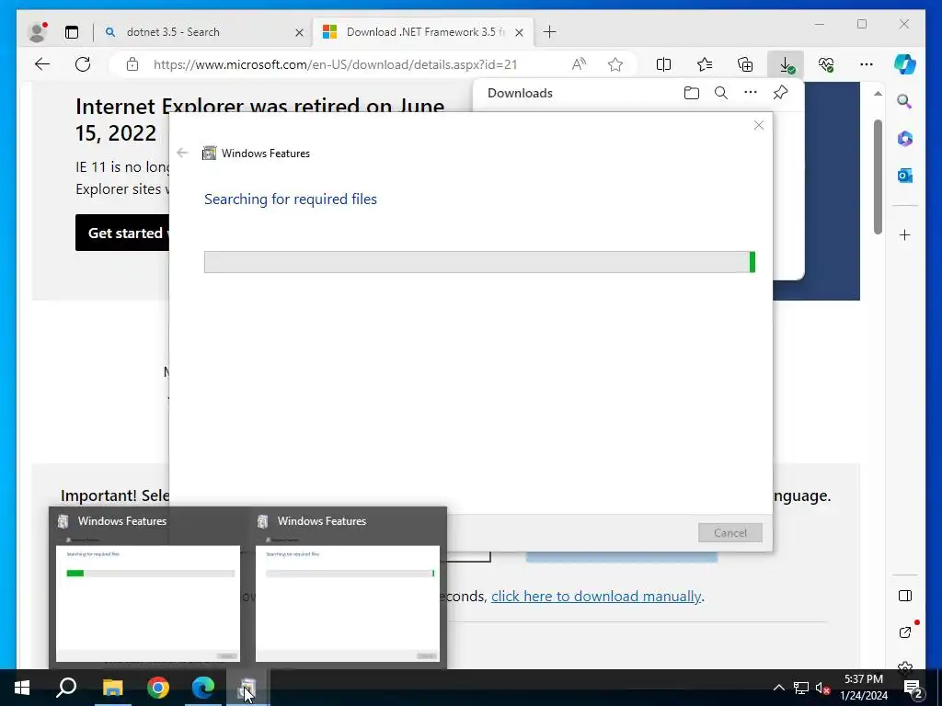
Task: Open Collections in Edge toolbar
Action: click(x=745, y=64)
